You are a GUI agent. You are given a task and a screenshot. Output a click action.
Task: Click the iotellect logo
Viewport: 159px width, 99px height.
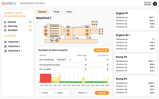point(9,3)
